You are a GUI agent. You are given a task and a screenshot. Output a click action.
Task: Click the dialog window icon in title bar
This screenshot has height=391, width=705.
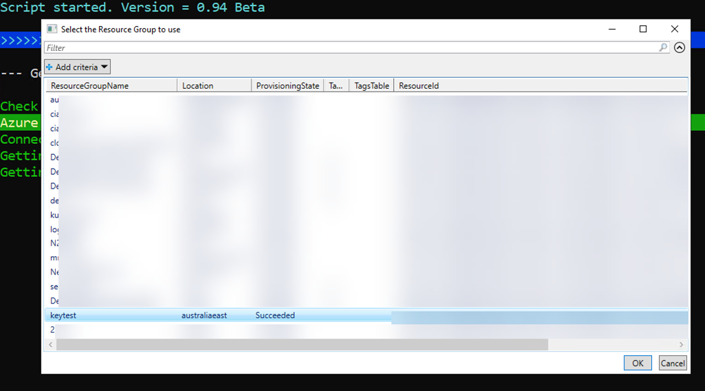[52, 30]
